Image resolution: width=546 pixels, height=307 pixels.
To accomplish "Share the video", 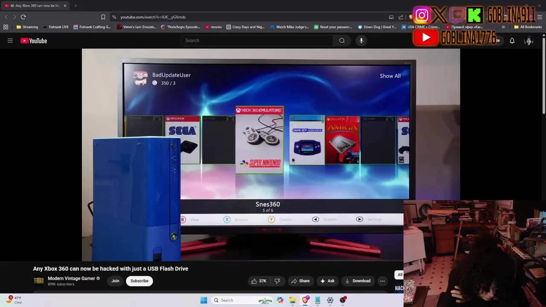I will coord(301,281).
